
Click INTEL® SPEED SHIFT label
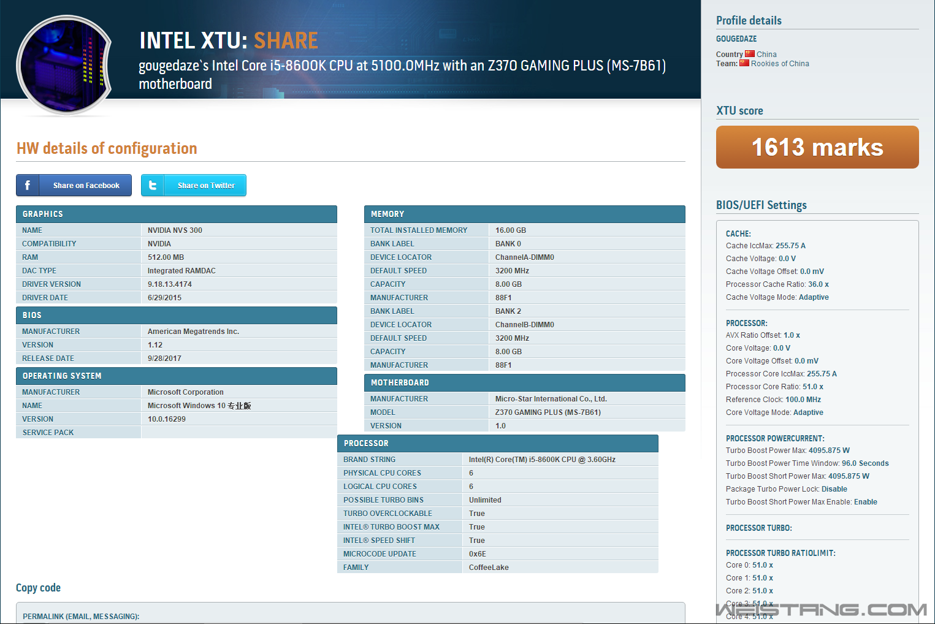379,541
